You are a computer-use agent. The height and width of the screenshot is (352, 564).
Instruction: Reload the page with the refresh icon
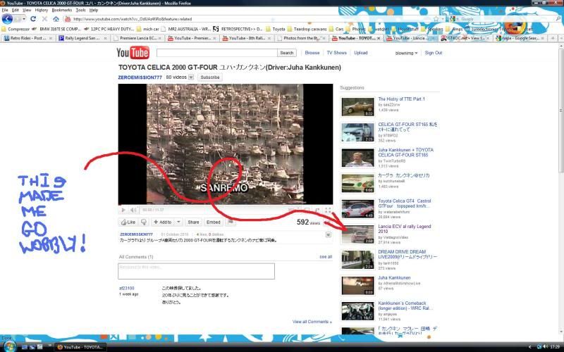(x=33, y=19)
